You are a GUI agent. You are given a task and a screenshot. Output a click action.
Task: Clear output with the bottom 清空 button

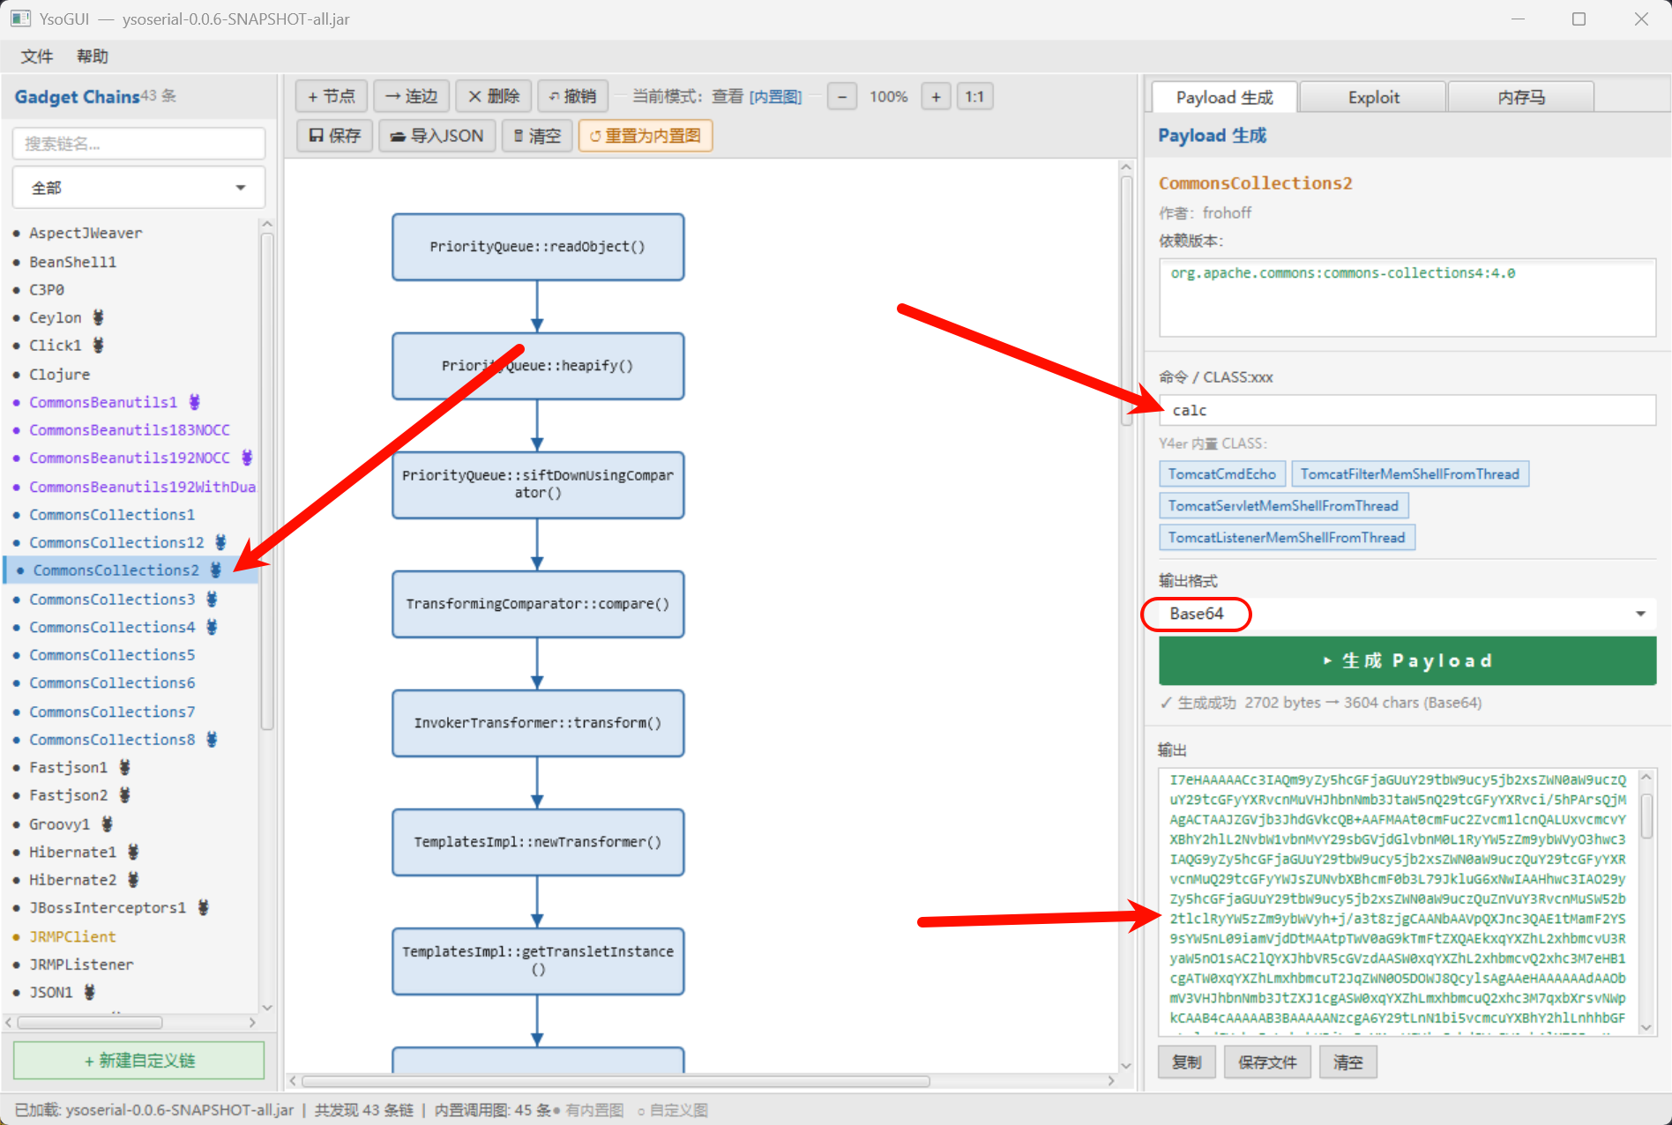pyautogui.click(x=1347, y=1062)
